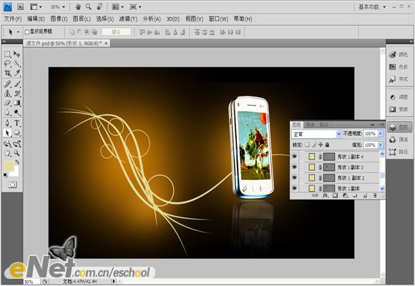Select the Eraser tool
This screenshot has width=415, height=286.
7,103
